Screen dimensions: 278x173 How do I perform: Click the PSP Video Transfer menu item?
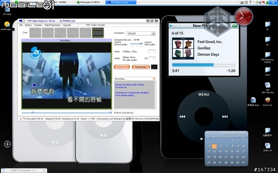point(96,25)
